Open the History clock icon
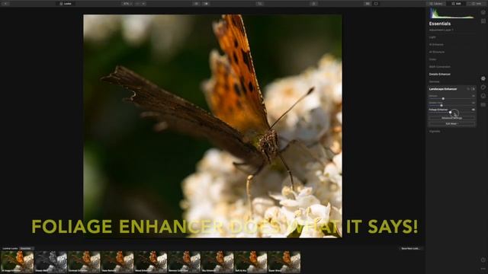The height and width of the screenshot is (274, 488). point(483,260)
